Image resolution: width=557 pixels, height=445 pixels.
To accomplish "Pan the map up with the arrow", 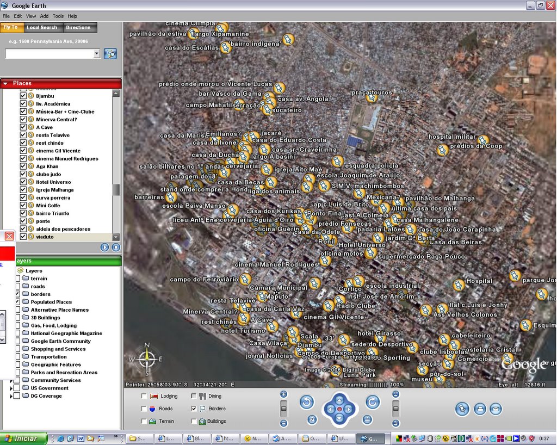I will tap(339, 400).
